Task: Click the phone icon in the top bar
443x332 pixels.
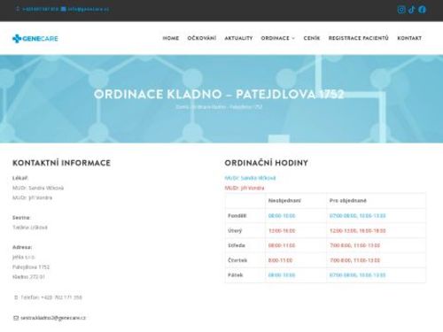Action: coord(18,9)
